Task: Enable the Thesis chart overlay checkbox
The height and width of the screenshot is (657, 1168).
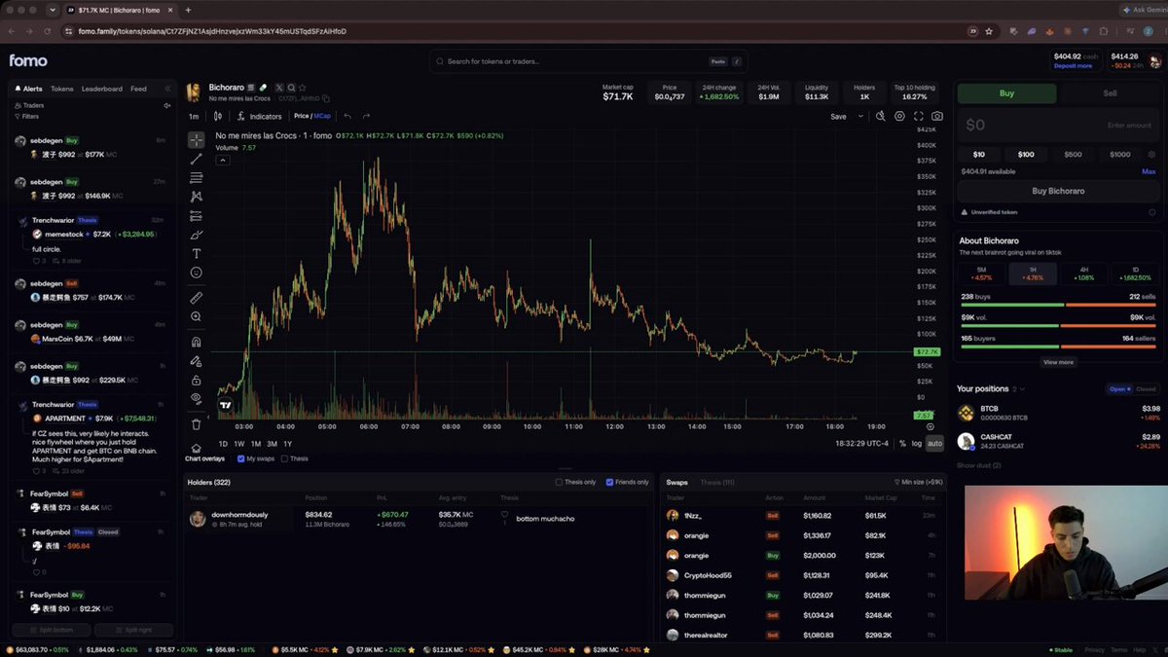Action: click(284, 458)
